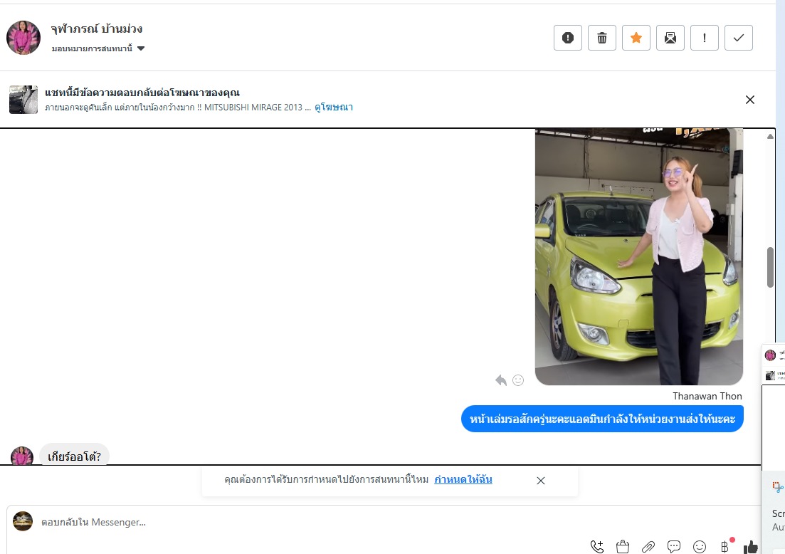Open the ดูโฆษณา ad link
This screenshot has height=554, width=785.
pyautogui.click(x=334, y=108)
